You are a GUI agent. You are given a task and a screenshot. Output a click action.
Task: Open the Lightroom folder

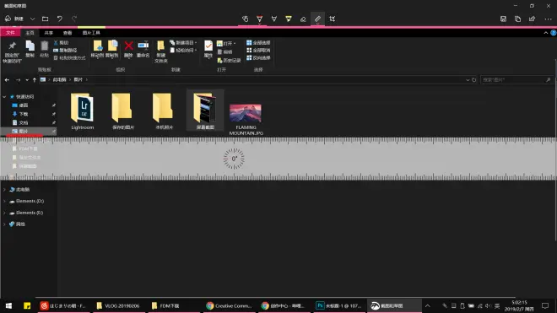(x=83, y=111)
